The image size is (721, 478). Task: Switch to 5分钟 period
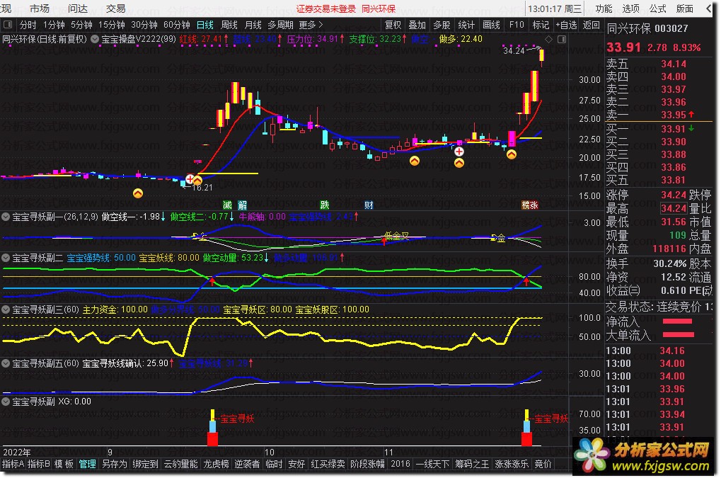click(81, 25)
